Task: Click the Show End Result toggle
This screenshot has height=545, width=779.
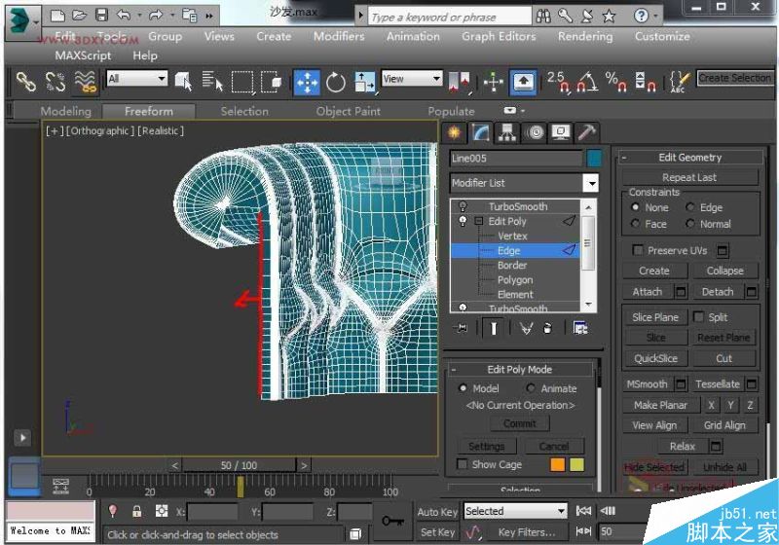Action: tap(494, 329)
